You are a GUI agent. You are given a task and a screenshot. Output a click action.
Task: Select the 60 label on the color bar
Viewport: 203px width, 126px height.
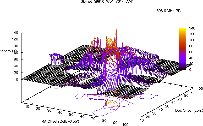(191, 52)
